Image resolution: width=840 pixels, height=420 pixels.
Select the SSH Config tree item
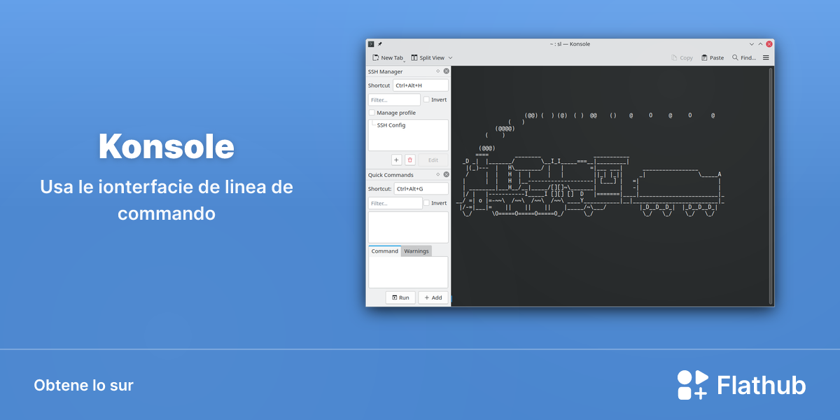[x=391, y=125]
